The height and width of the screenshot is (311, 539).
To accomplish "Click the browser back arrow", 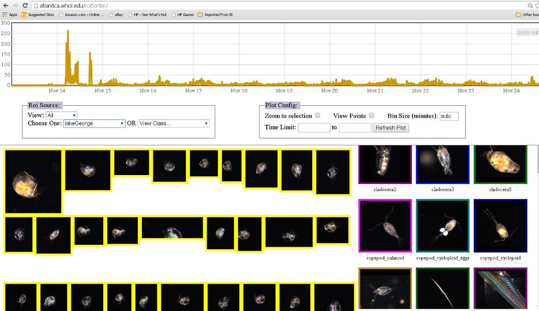I will click(5, 5).
